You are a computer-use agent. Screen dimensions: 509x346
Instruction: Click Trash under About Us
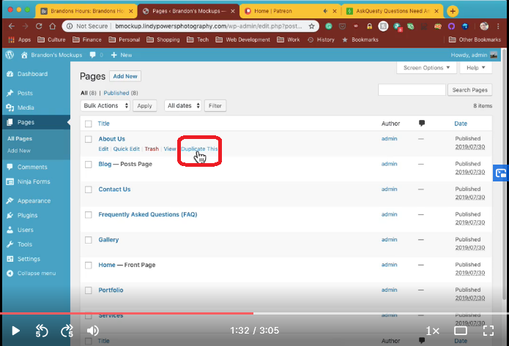152,148
